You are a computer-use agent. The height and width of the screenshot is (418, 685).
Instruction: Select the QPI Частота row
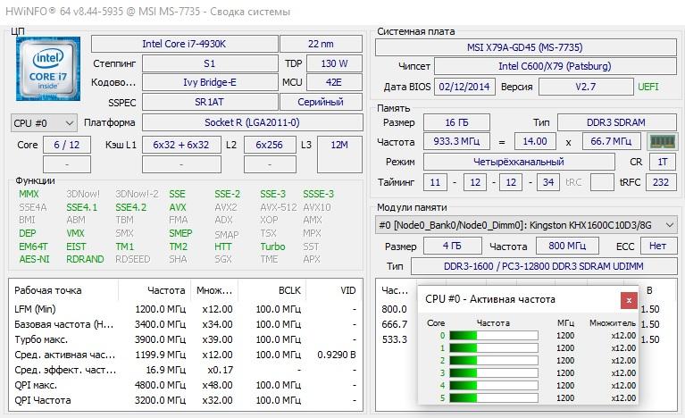186,400
